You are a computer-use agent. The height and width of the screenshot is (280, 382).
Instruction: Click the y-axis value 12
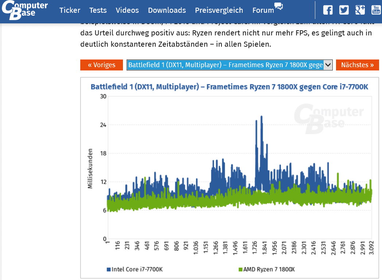(x=103, y=182)
